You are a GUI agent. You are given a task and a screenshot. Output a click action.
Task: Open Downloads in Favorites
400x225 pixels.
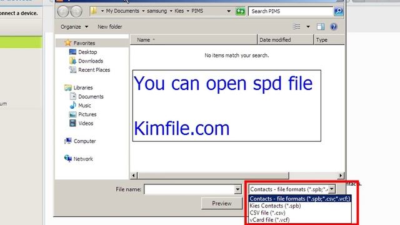point(86,61)
